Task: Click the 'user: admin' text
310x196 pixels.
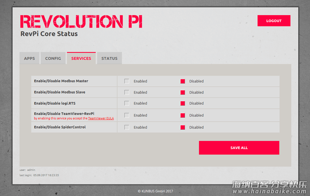Action: (x=27, y=170)
